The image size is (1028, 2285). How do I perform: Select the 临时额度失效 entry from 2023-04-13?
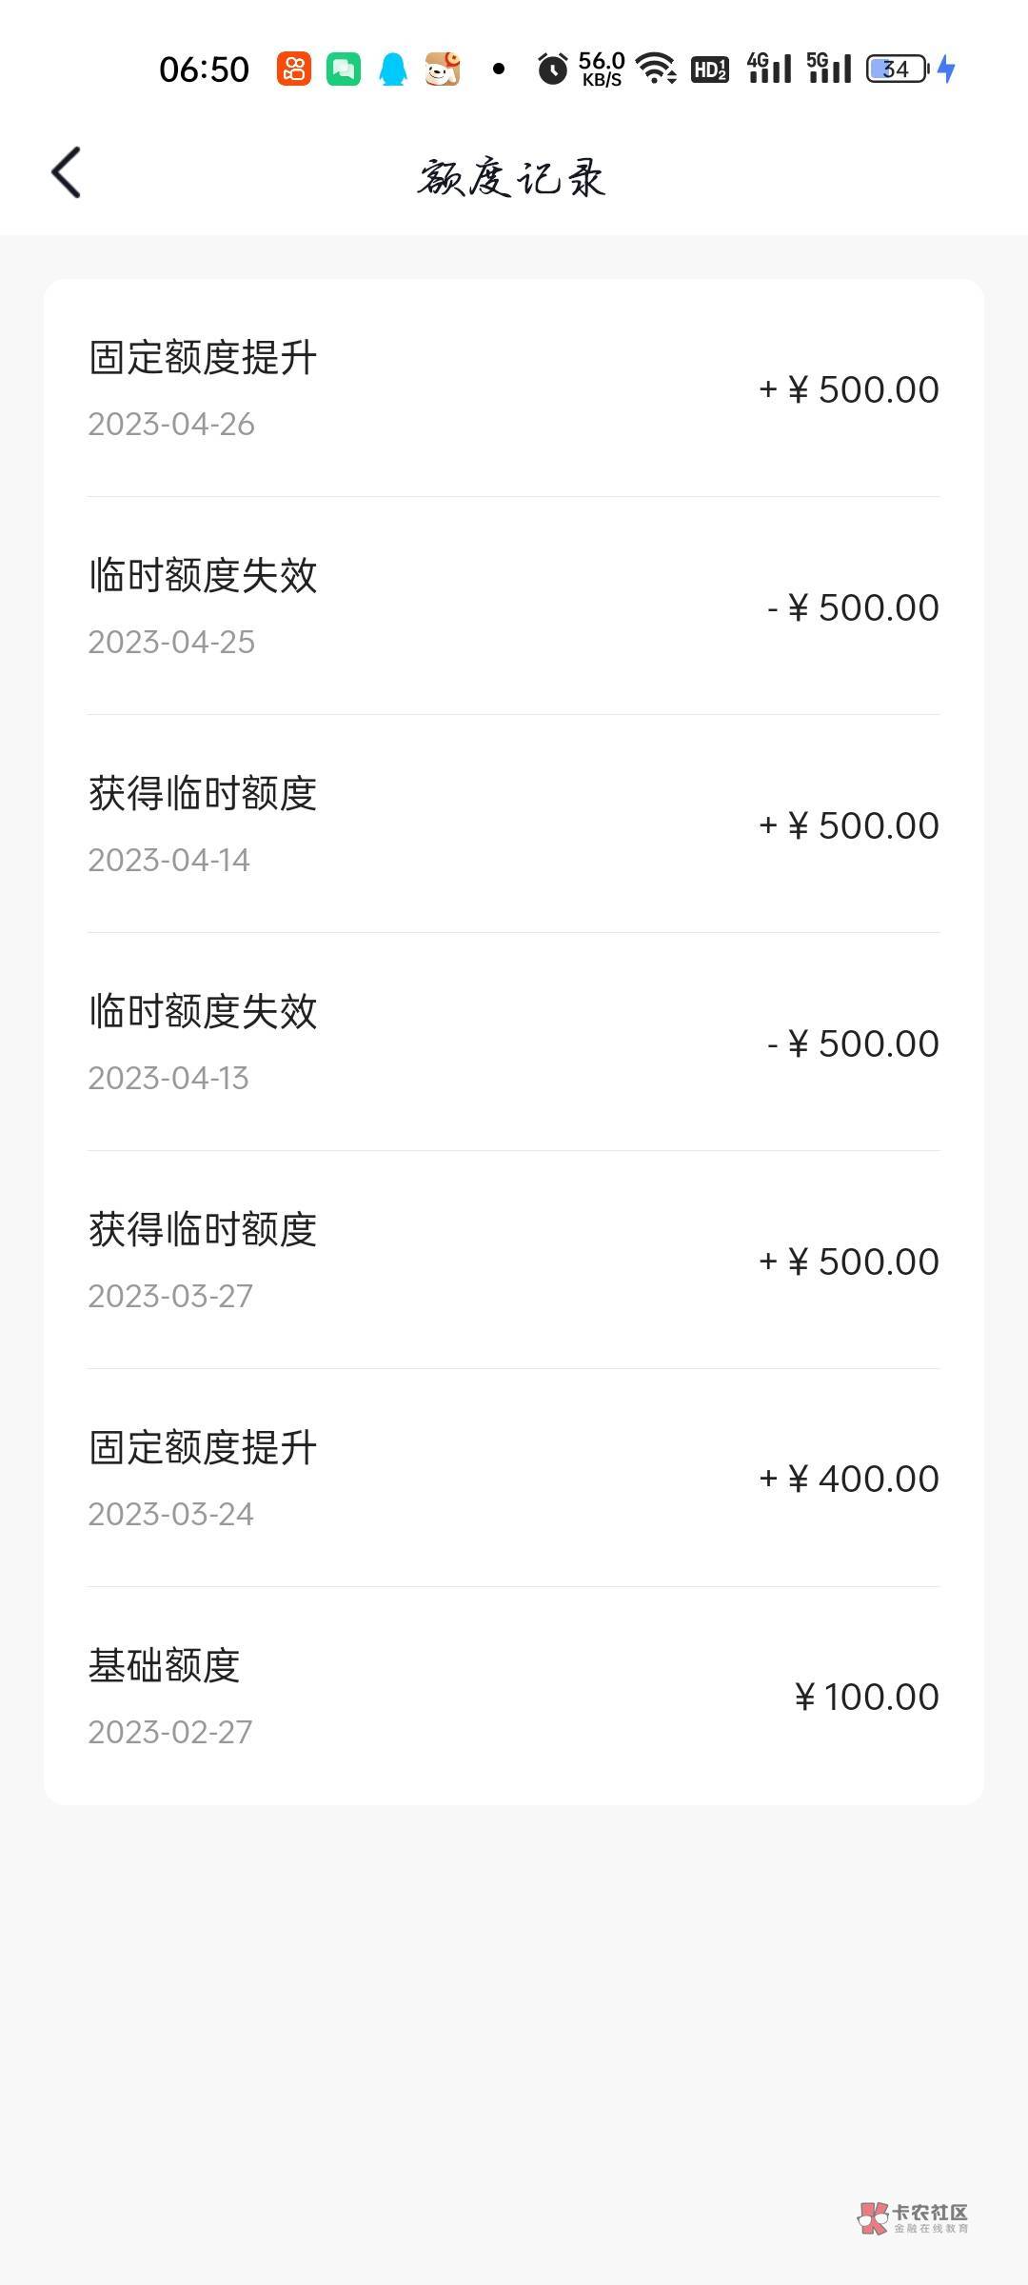click(514, 1043)
